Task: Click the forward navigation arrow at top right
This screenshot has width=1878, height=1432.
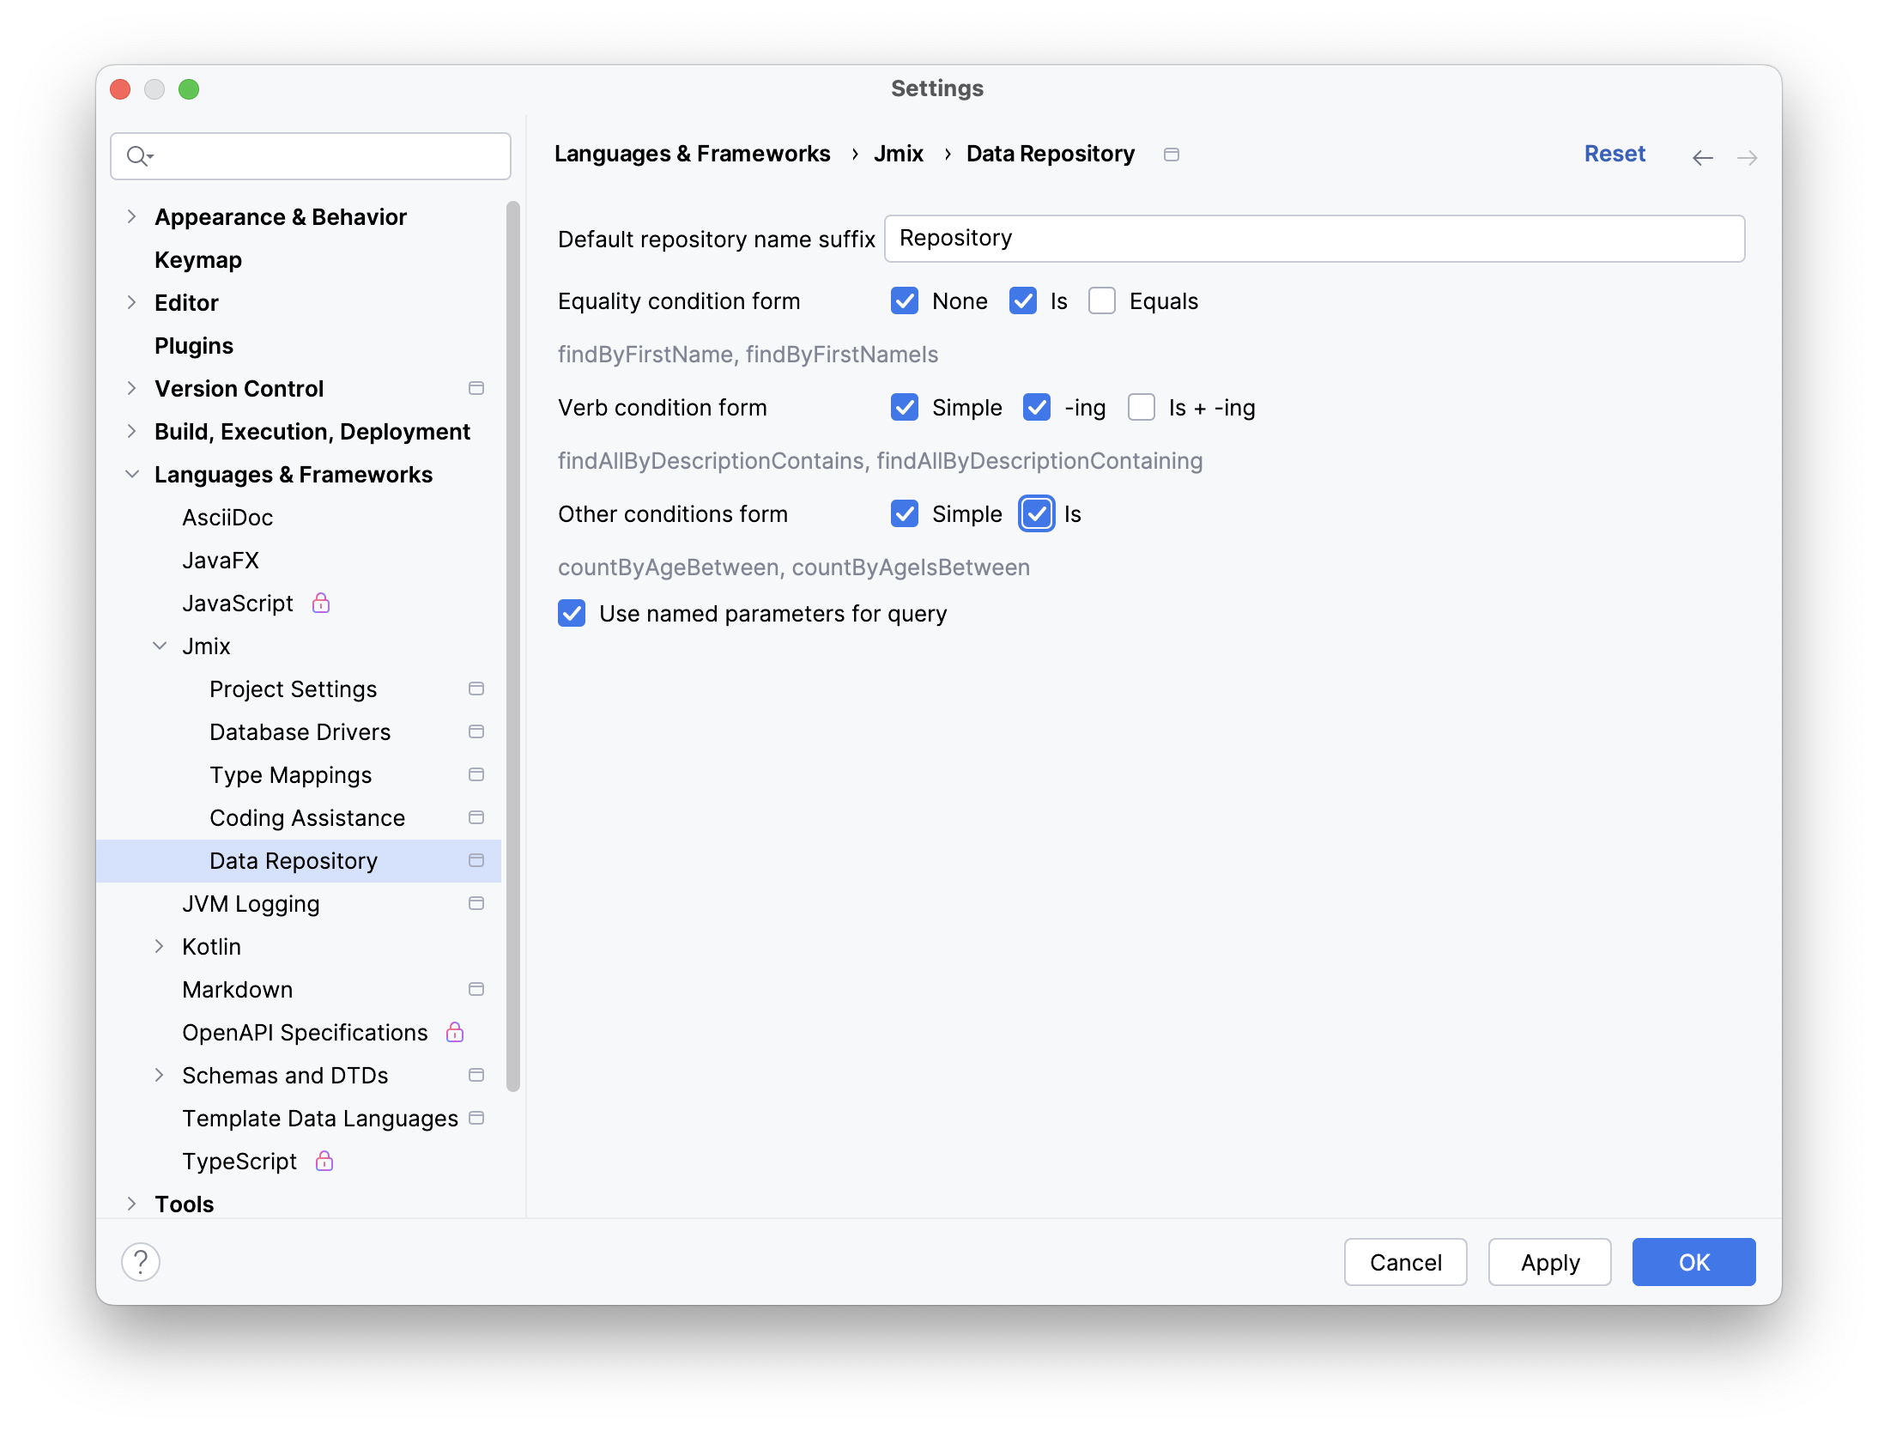Action: pyautogui.click(x=1748, y=157)
